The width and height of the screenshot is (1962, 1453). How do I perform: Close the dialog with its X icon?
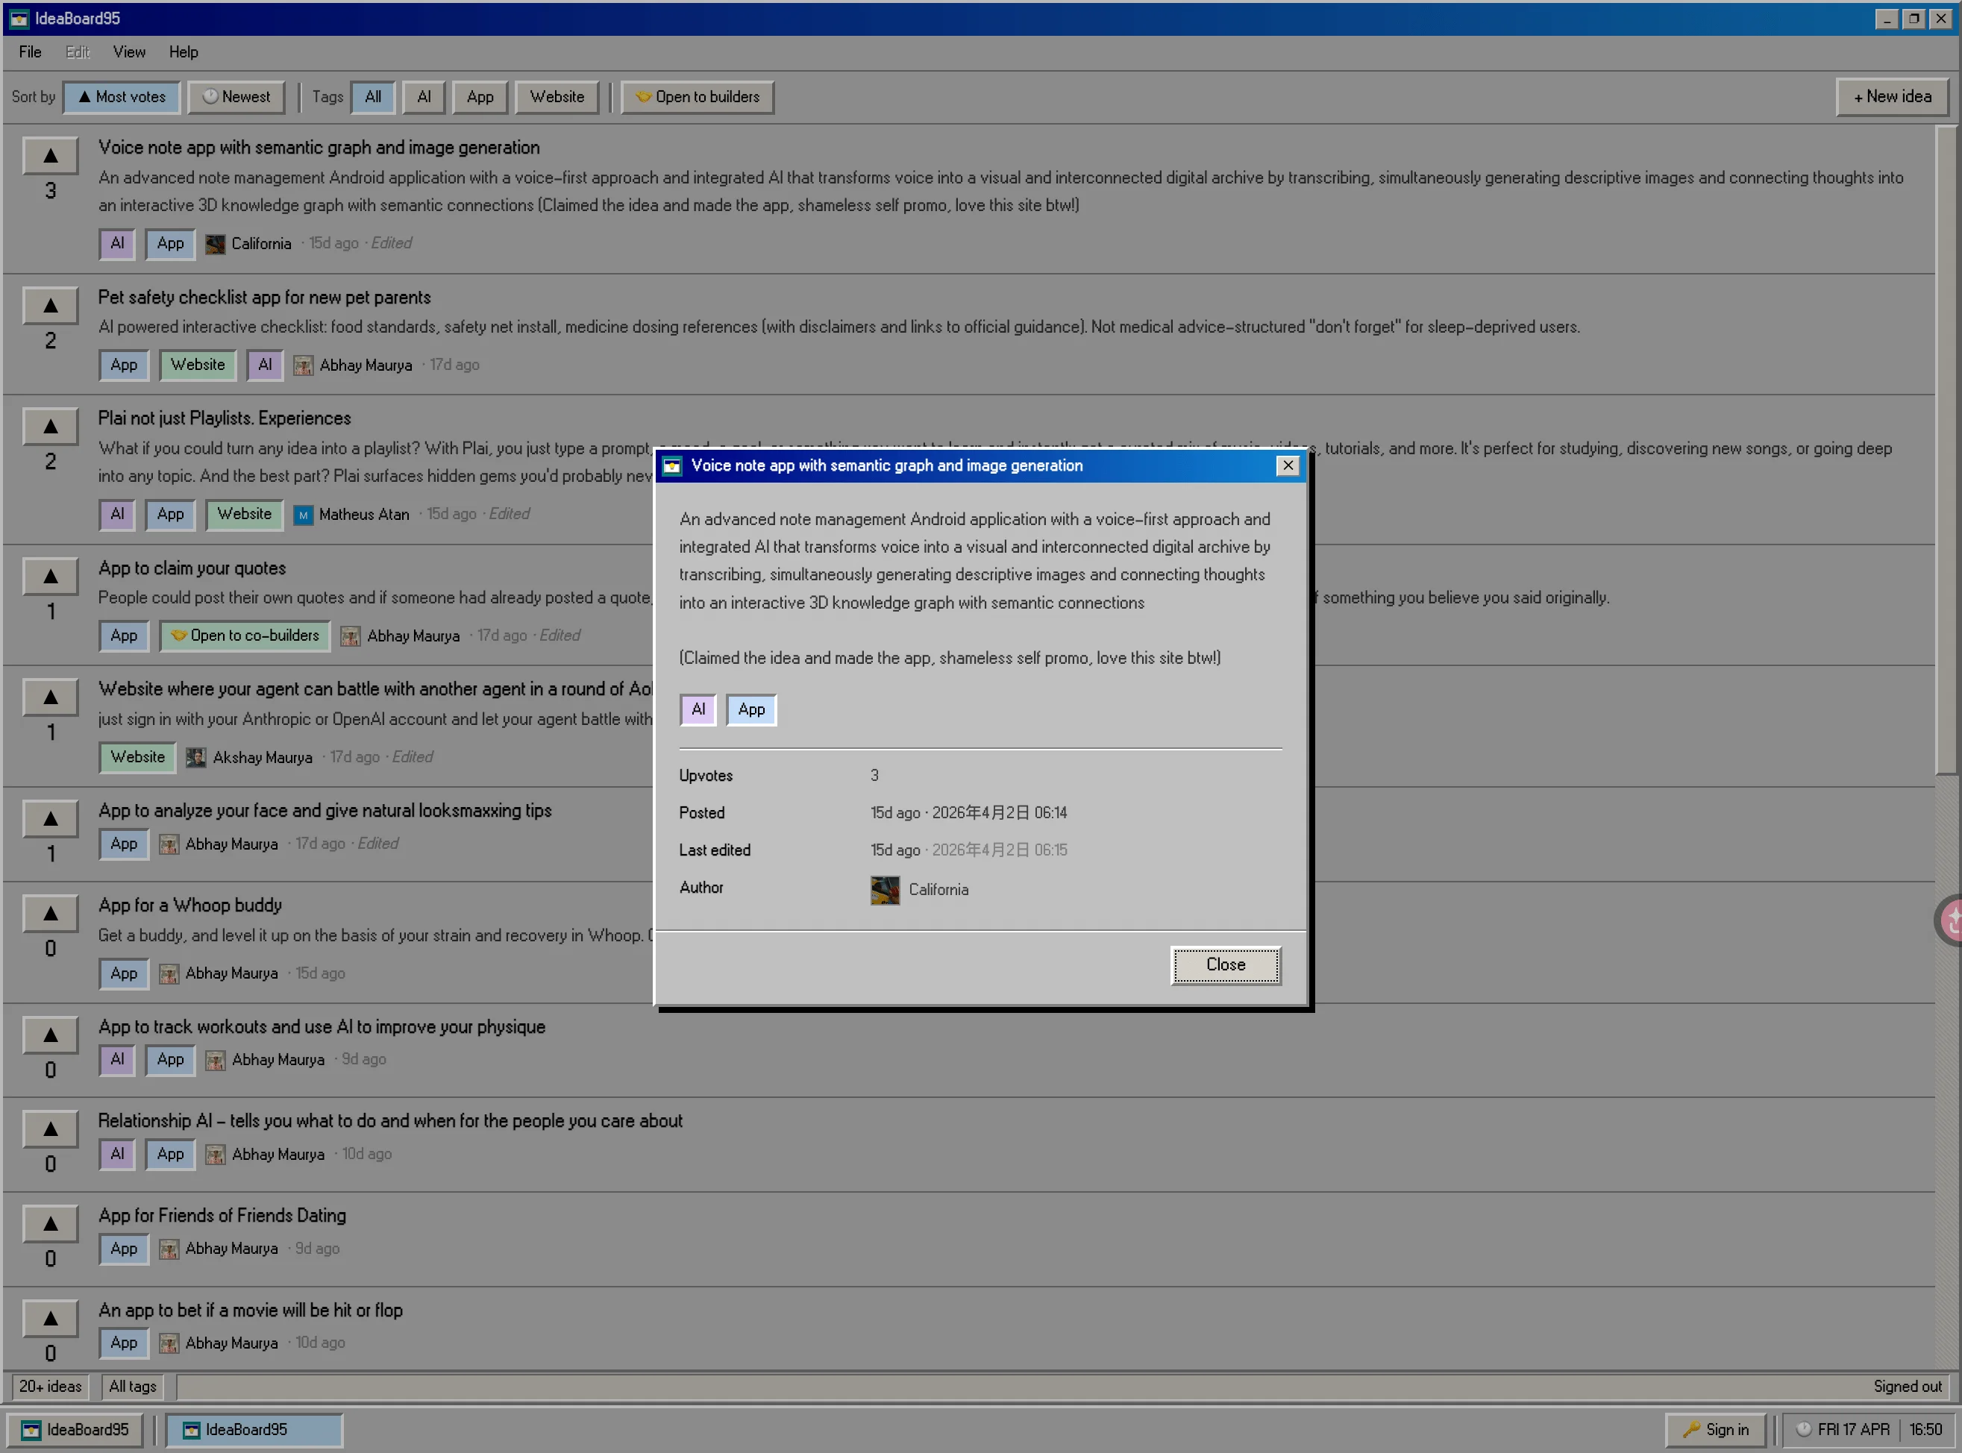pos(1288,465)
